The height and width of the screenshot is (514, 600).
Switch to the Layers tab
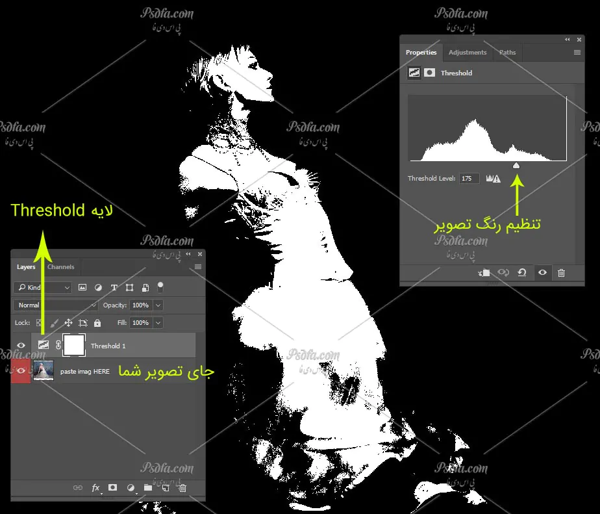pos(26,267)
